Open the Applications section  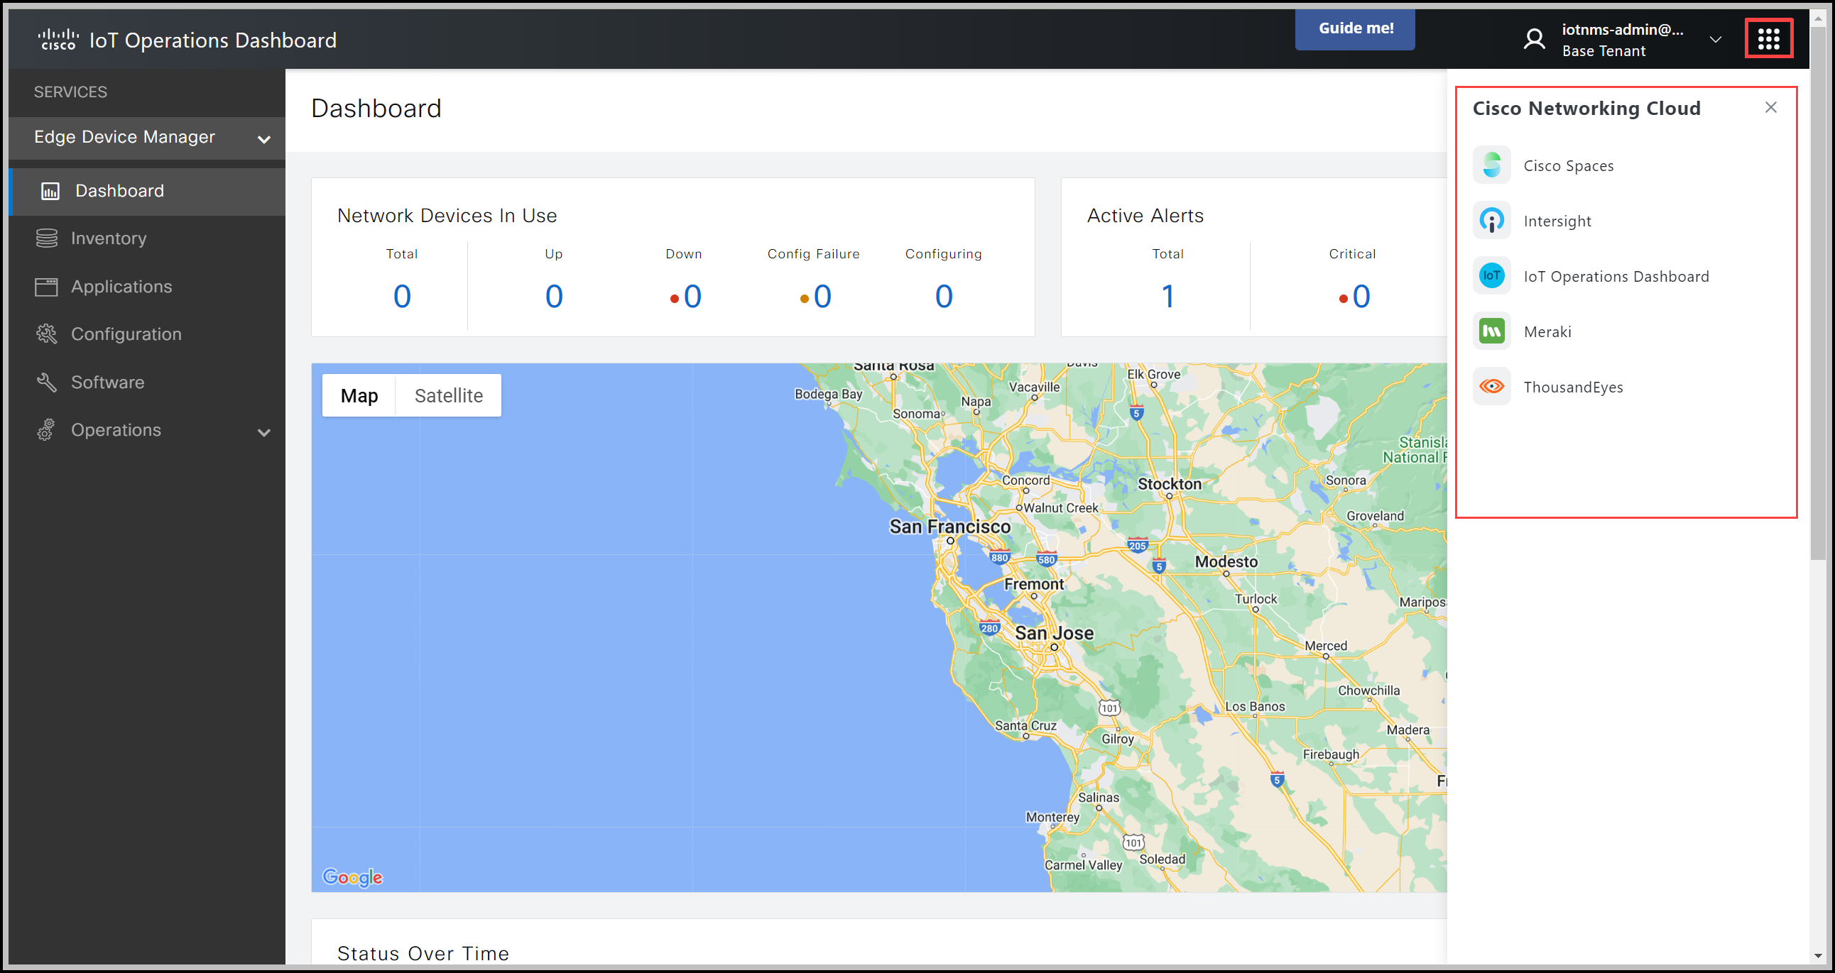121,286
